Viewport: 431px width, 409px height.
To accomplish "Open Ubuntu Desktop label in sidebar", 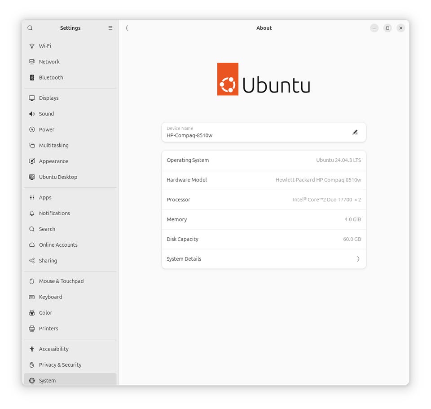I will click(x=58, y=177).
